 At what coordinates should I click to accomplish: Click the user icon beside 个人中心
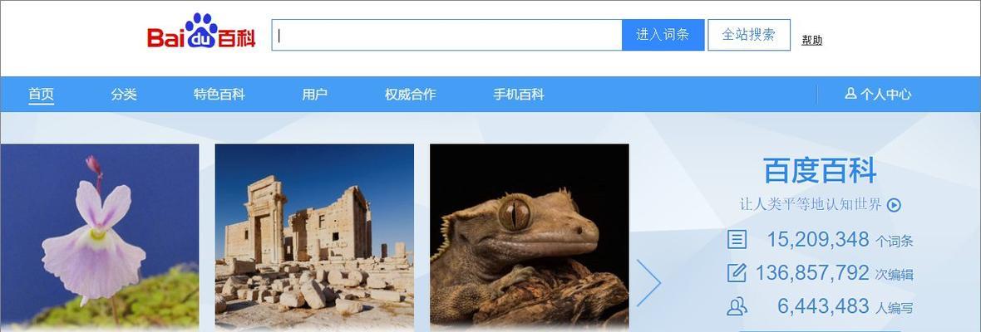[850, 94]
